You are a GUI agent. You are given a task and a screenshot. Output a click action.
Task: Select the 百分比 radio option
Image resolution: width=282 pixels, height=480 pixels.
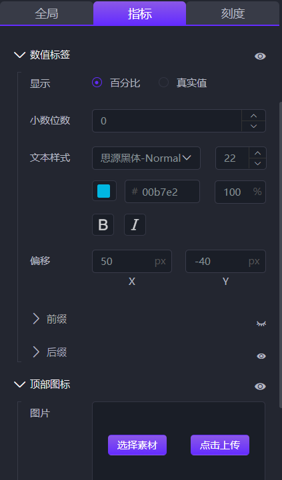[97, 83]
